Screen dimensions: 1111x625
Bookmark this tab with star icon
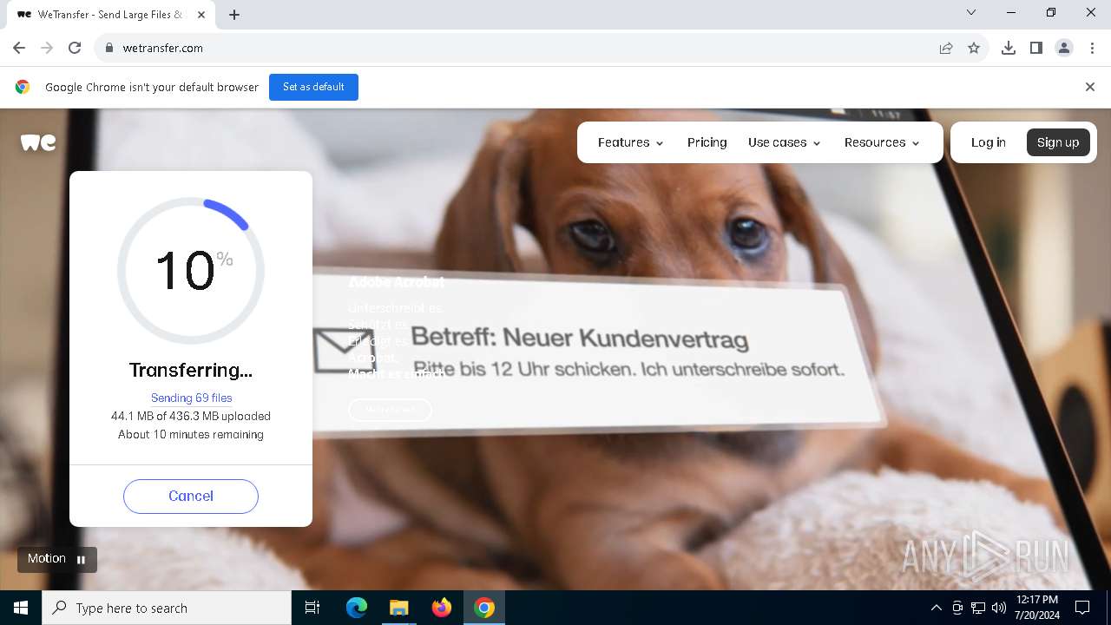[x=974, y=48]
